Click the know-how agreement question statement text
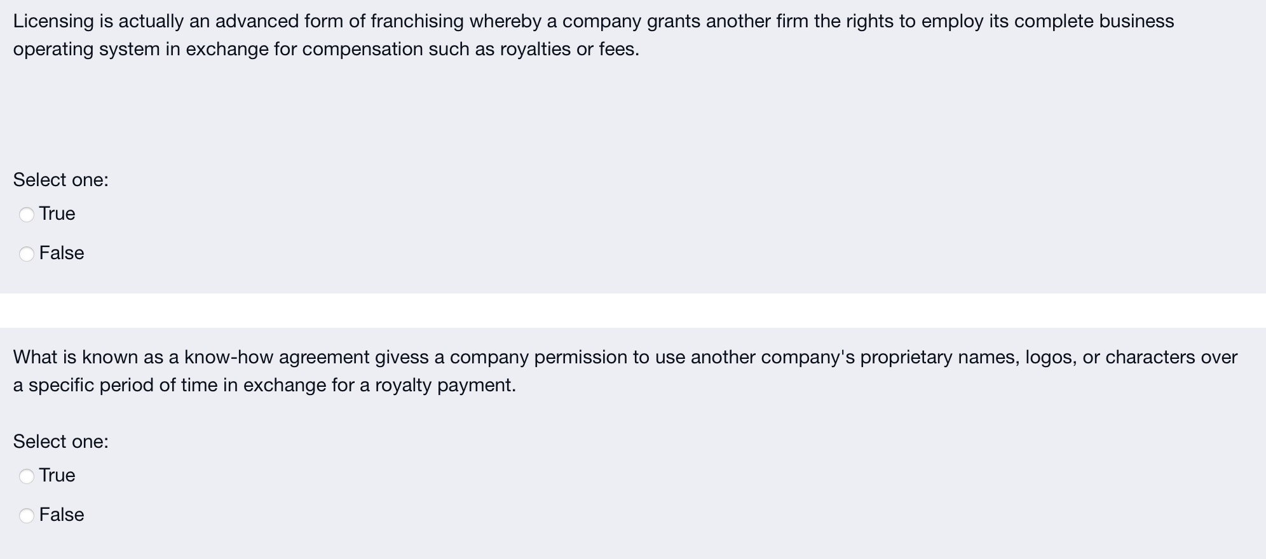 (381, 357)
